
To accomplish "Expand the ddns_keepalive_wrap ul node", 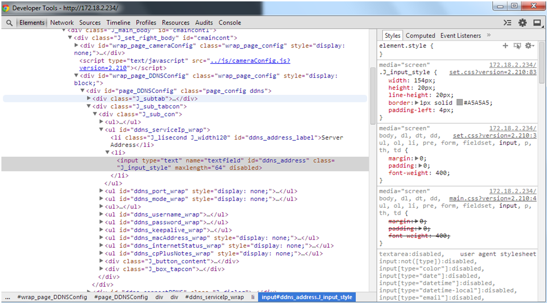I will (x=101, y=230).
